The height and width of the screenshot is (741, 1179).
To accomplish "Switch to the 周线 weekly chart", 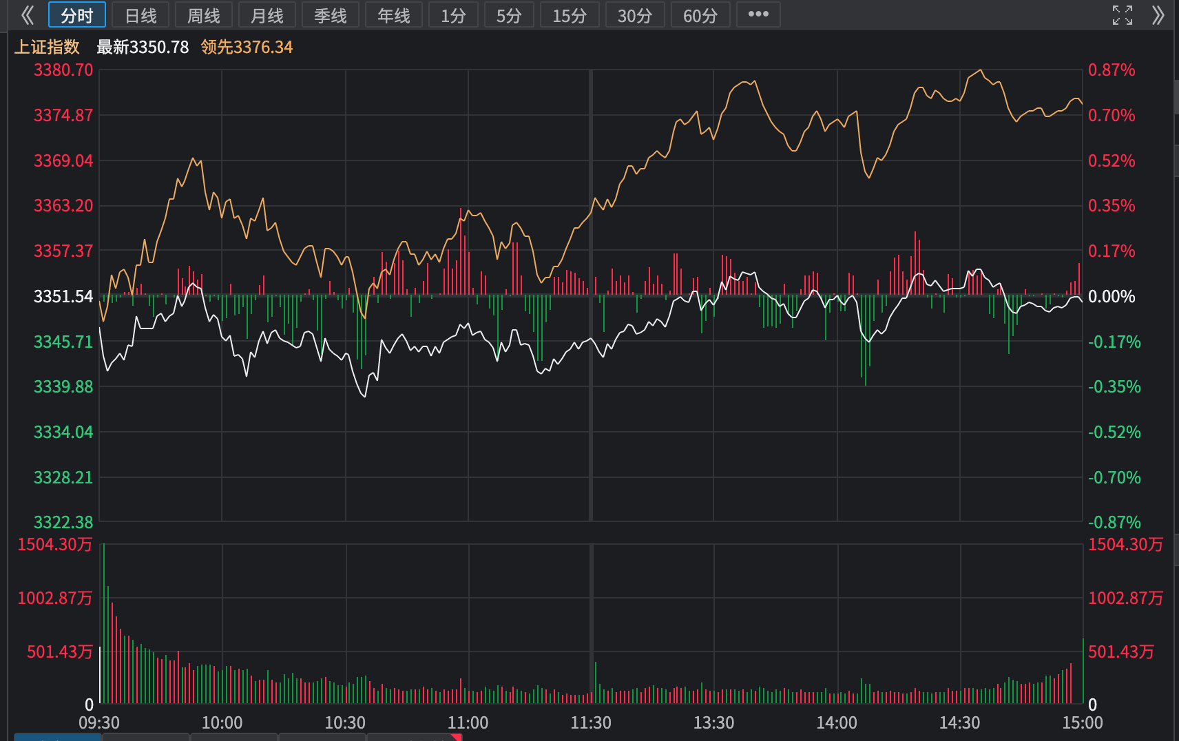I will point(204,15).
